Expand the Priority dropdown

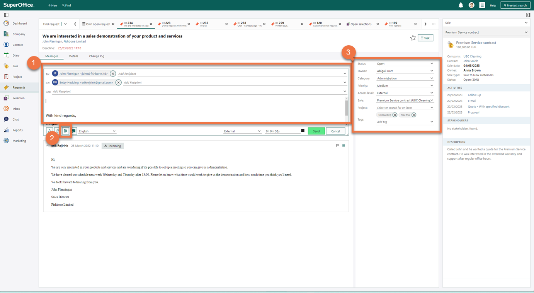pos(432,86)
